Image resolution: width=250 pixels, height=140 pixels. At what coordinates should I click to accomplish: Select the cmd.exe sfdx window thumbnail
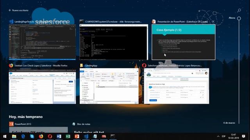pos(114,42)
